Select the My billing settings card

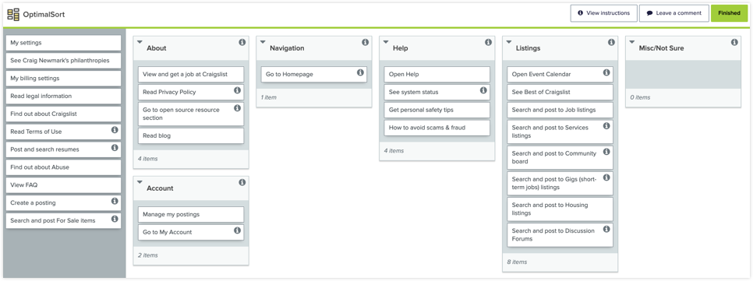pyautogui.click(x=63, y=78)
